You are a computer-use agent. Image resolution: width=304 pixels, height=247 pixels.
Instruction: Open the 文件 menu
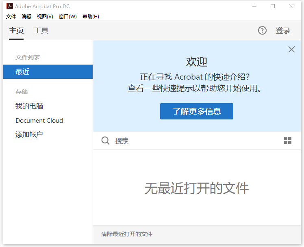pos(11,17)
